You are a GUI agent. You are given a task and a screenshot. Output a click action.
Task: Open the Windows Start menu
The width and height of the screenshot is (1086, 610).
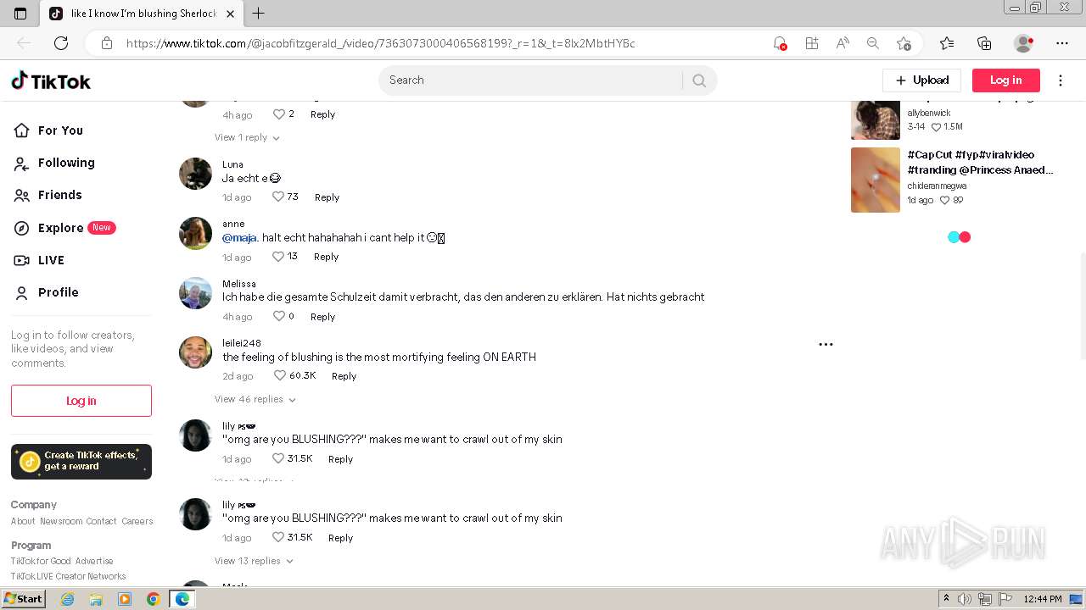(x=23, y=599)
